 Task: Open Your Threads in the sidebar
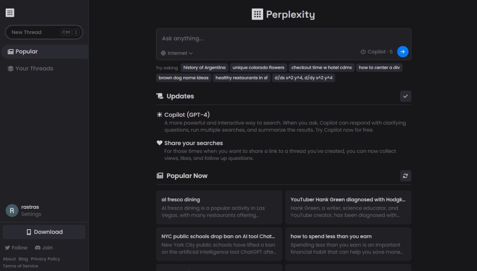(x=34, y=68)
